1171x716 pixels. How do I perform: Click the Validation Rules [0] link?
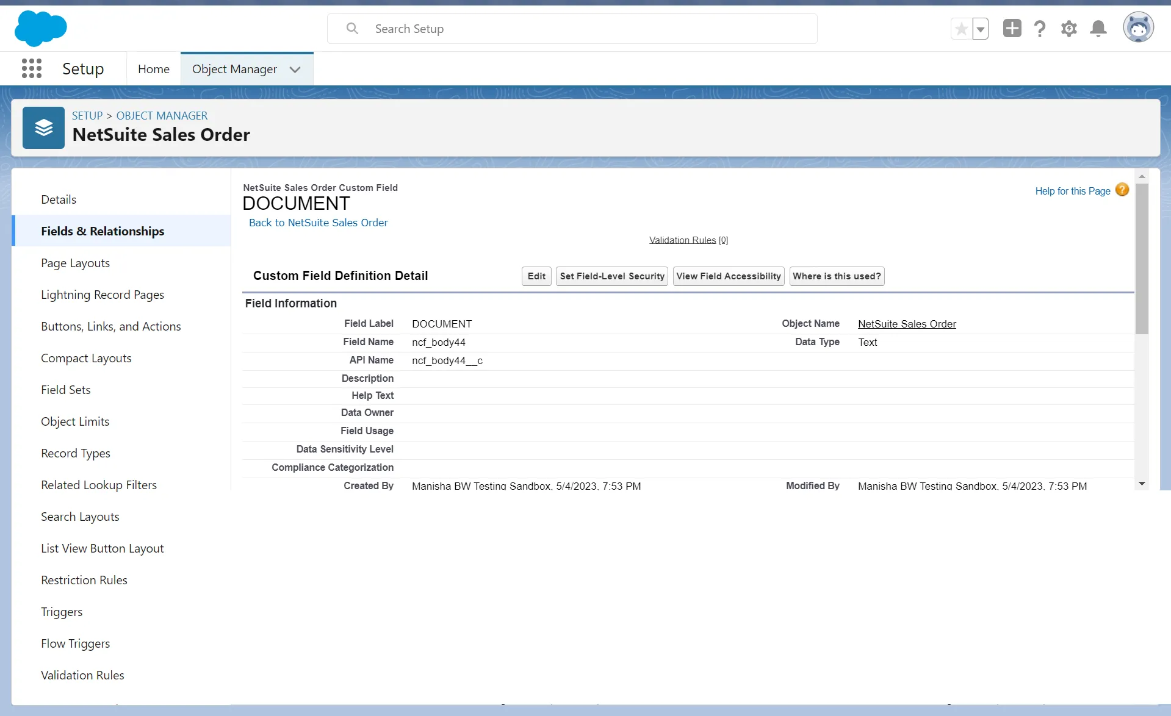(688, 240)
